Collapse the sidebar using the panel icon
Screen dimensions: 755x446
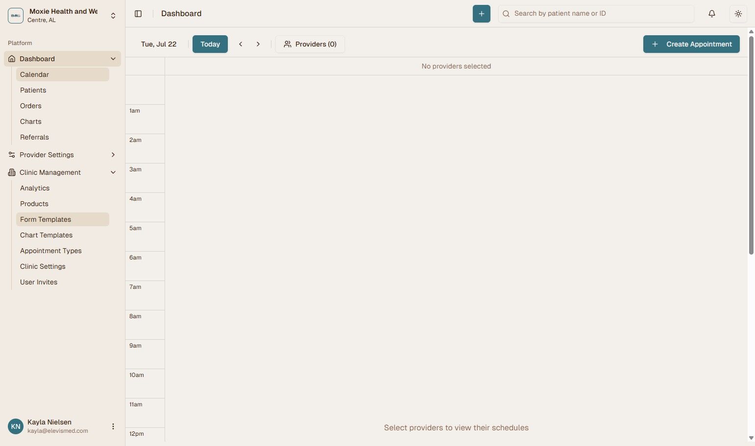pos(138,13)
